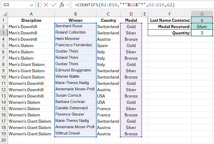Confirm the formula with the green checkmark
214x144 pixels.
(x=54, y=5)
